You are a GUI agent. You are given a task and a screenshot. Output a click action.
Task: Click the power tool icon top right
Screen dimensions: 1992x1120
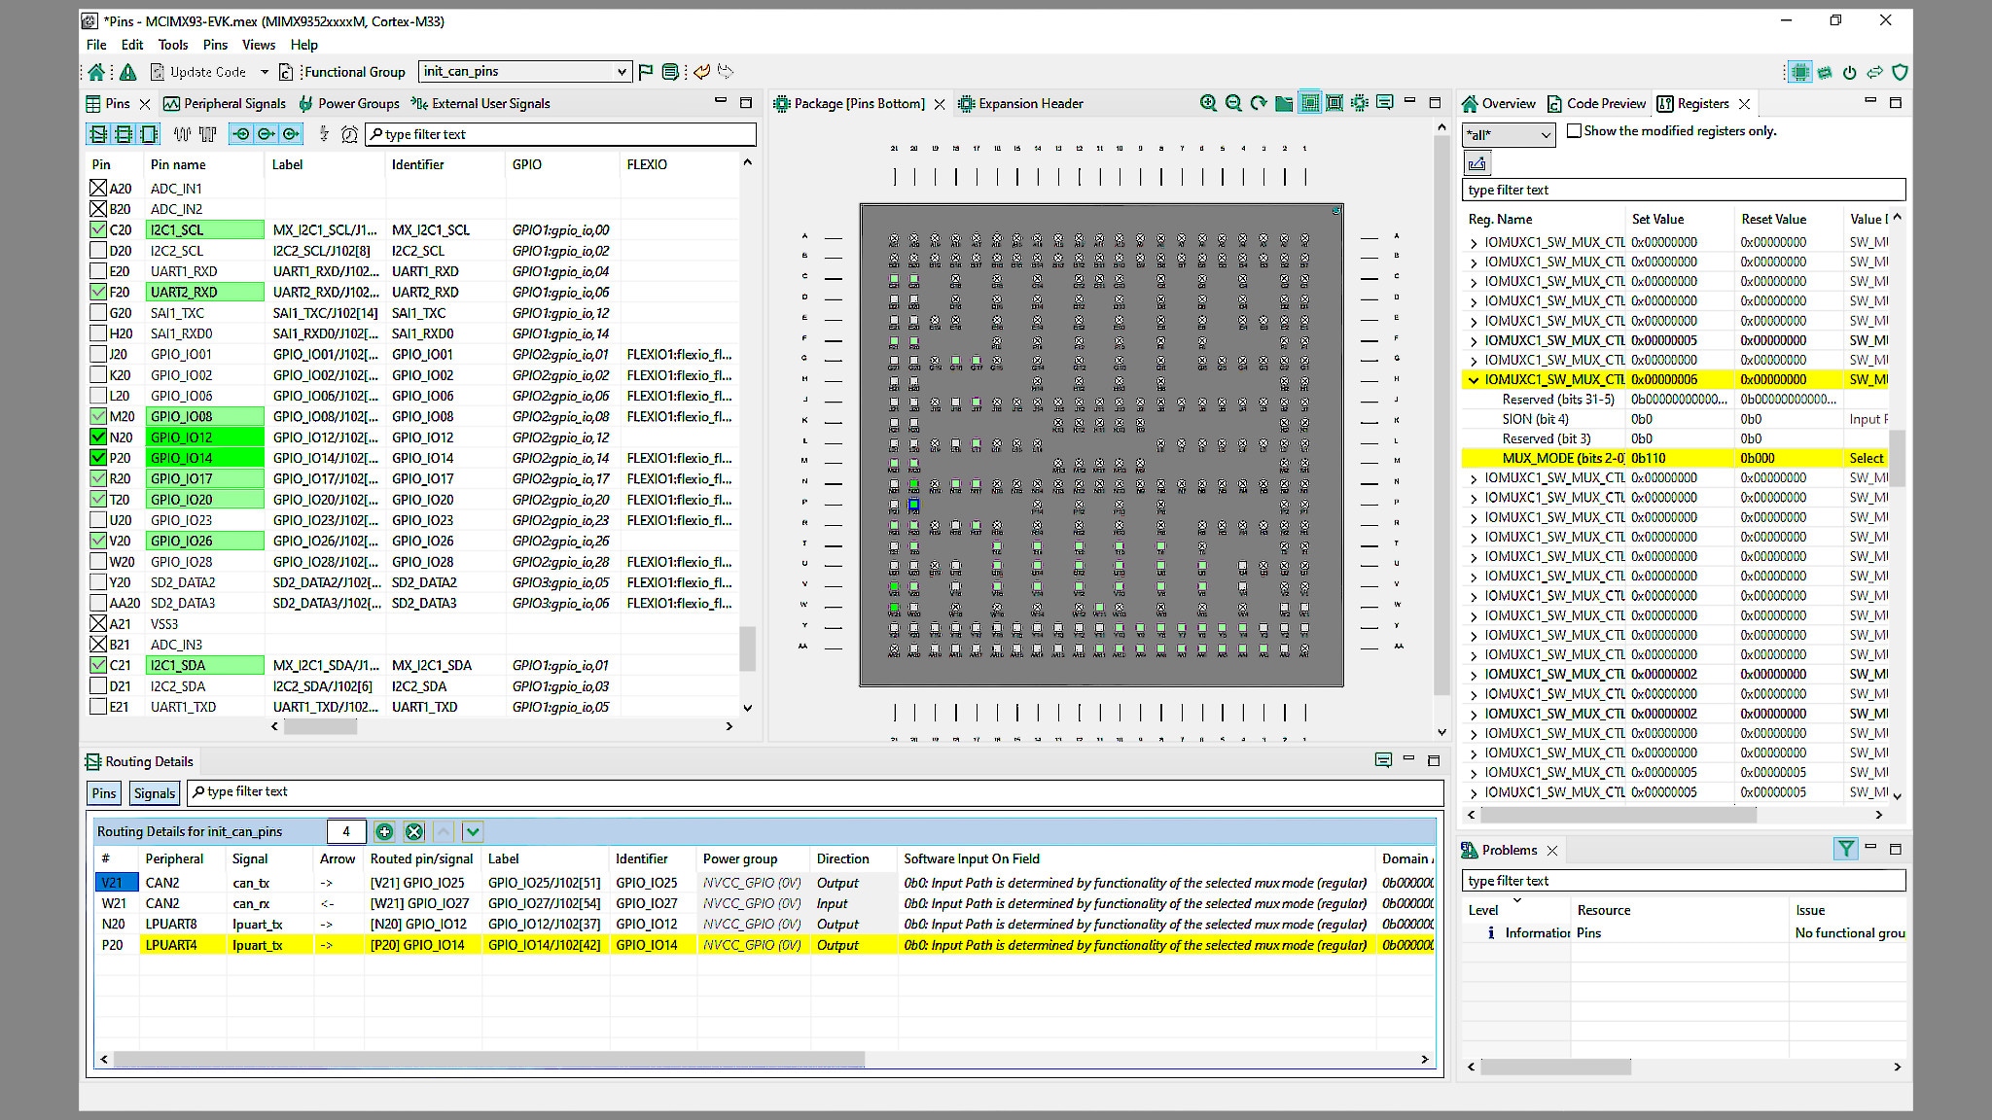(x=1849, y=72)
